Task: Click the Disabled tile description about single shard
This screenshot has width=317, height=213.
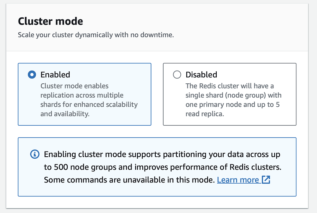Action: (233, 100)
